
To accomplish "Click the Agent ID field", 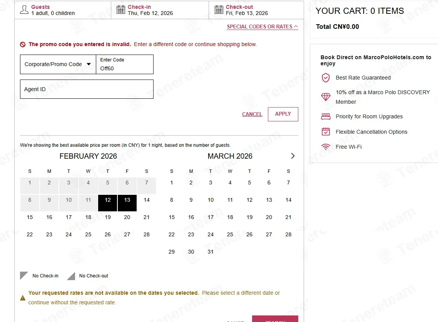I will 87,89.
